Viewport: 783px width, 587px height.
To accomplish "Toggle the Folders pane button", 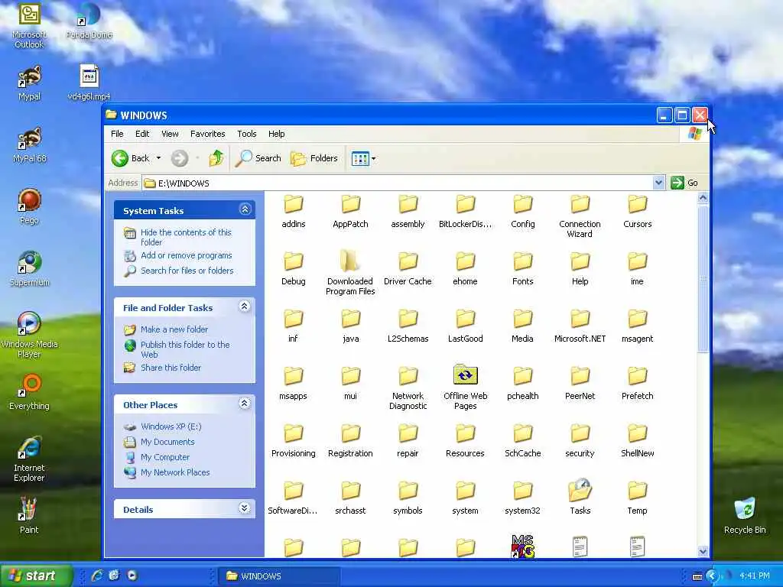I will 314,158.
